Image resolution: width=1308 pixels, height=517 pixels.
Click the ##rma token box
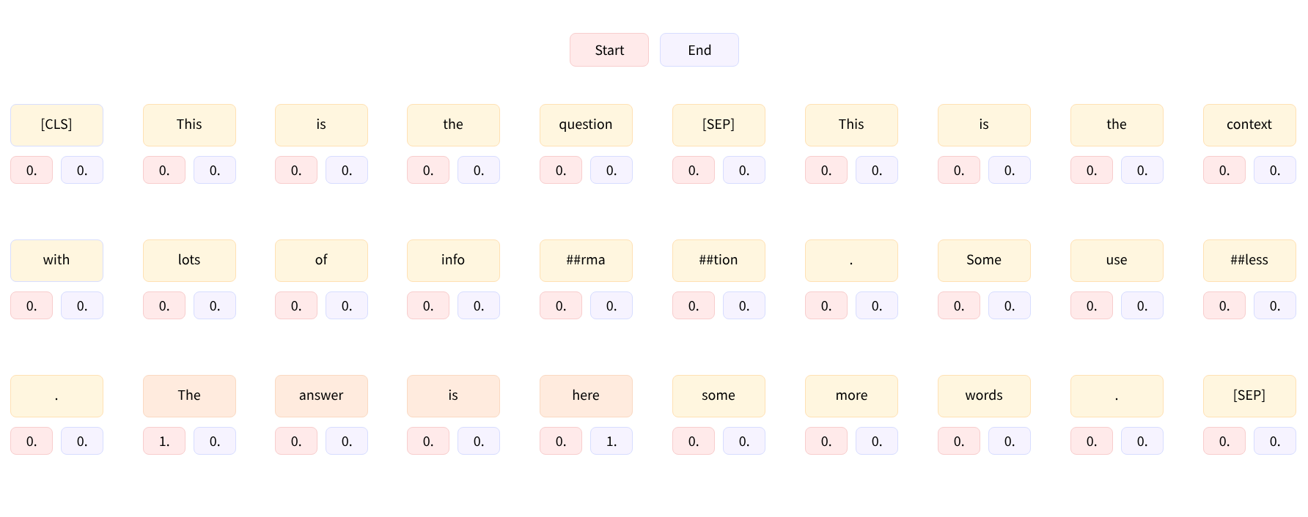586,261
